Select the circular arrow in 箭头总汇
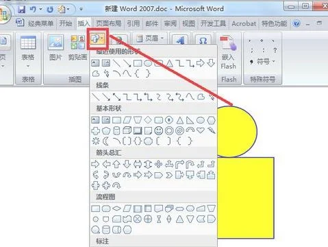 pyautogui.click(x=116, y=185)
